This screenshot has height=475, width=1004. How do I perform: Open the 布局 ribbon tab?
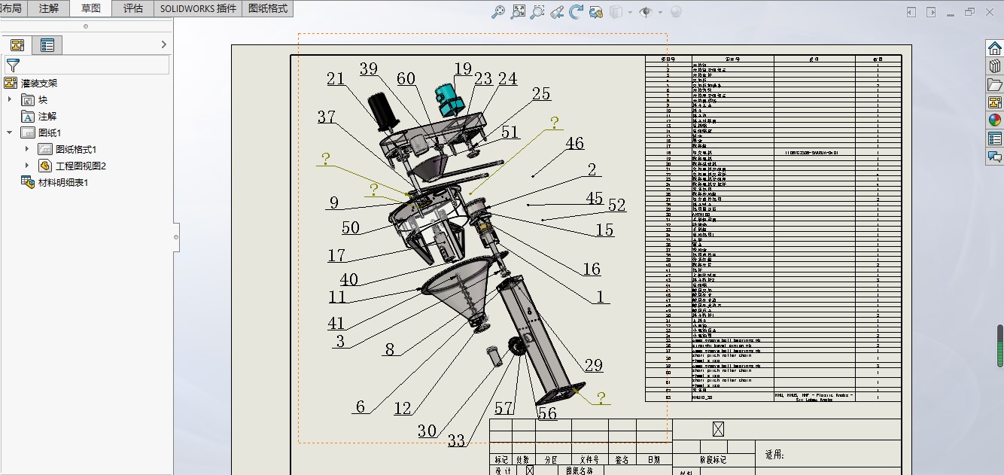click(x=13, y=8)
